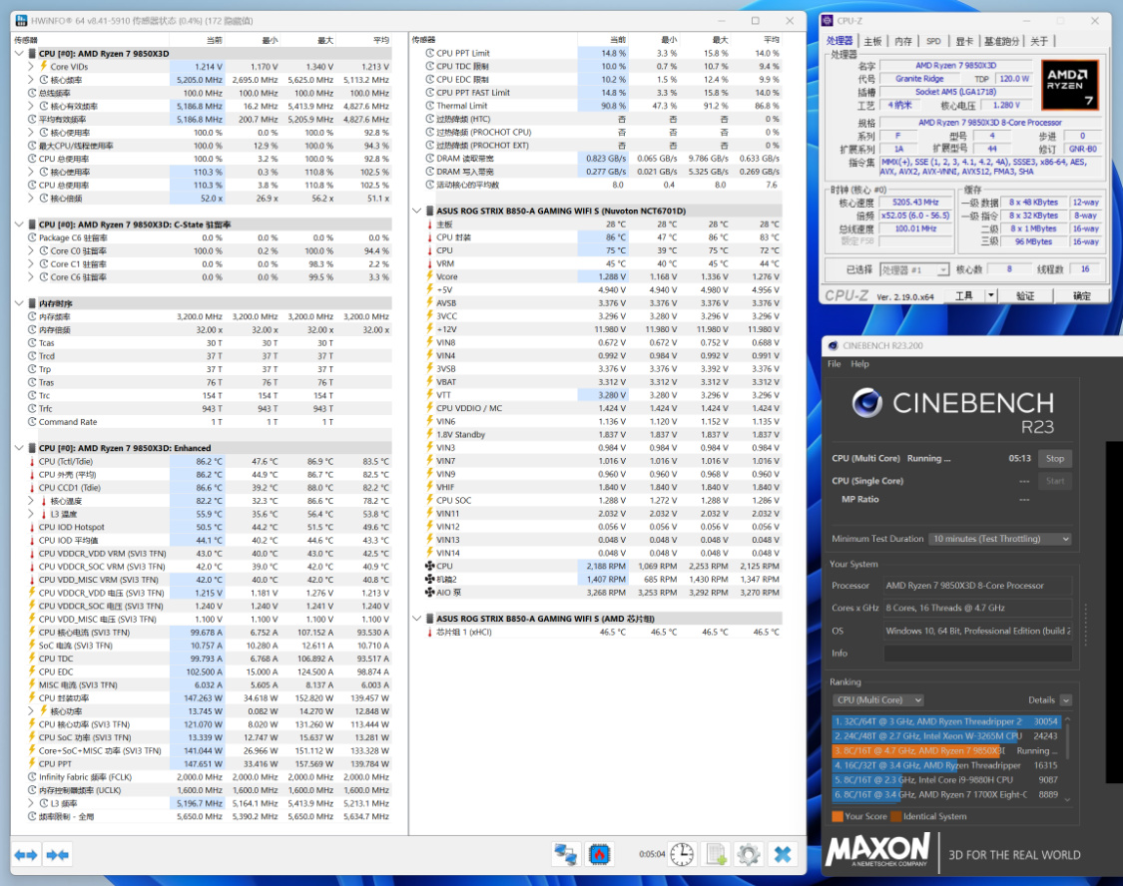The image size is (1123, 886).
Task: Collapse the CPU C-State residency group
Action: [19, 224]
